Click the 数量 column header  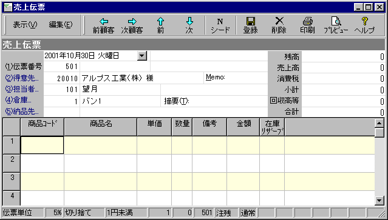coord(182,127)
